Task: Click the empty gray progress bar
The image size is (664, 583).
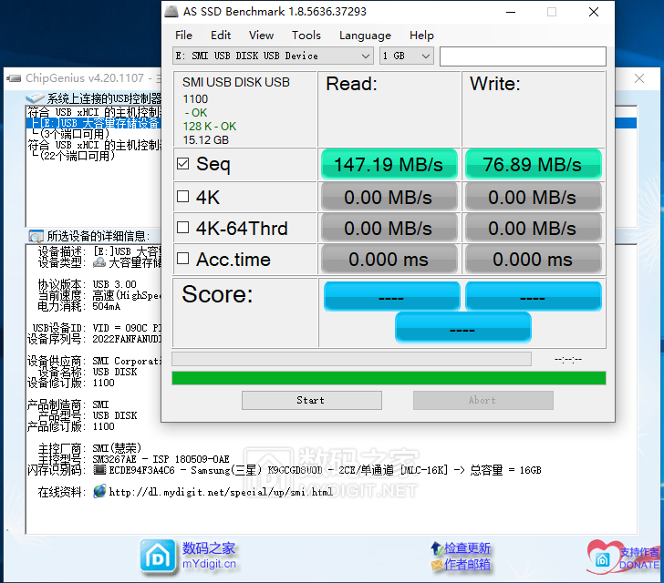Action: coord(351,359)
